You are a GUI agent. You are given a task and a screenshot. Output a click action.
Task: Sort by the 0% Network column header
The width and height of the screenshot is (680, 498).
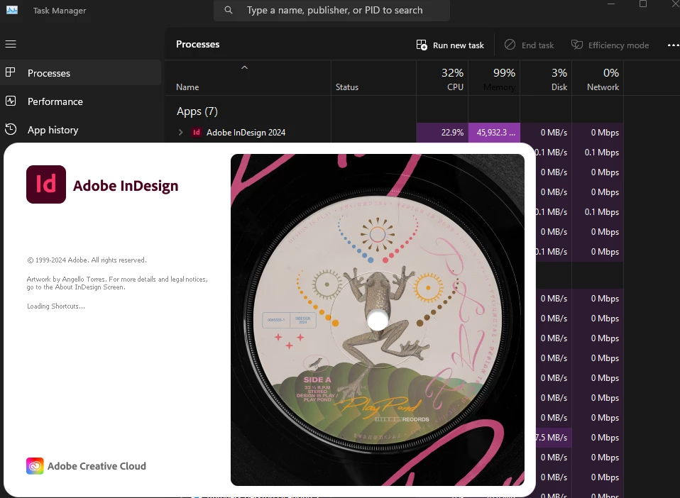coord(598,79)
